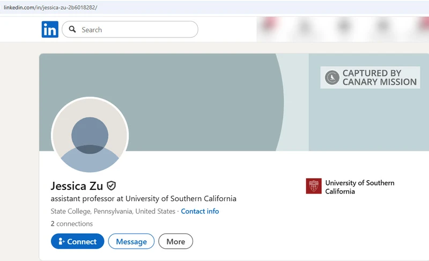The width and height of the screenshot is (429, 261).
Task: Click the verification shield badge beside Jessica Zu
Action: [112, 186]
